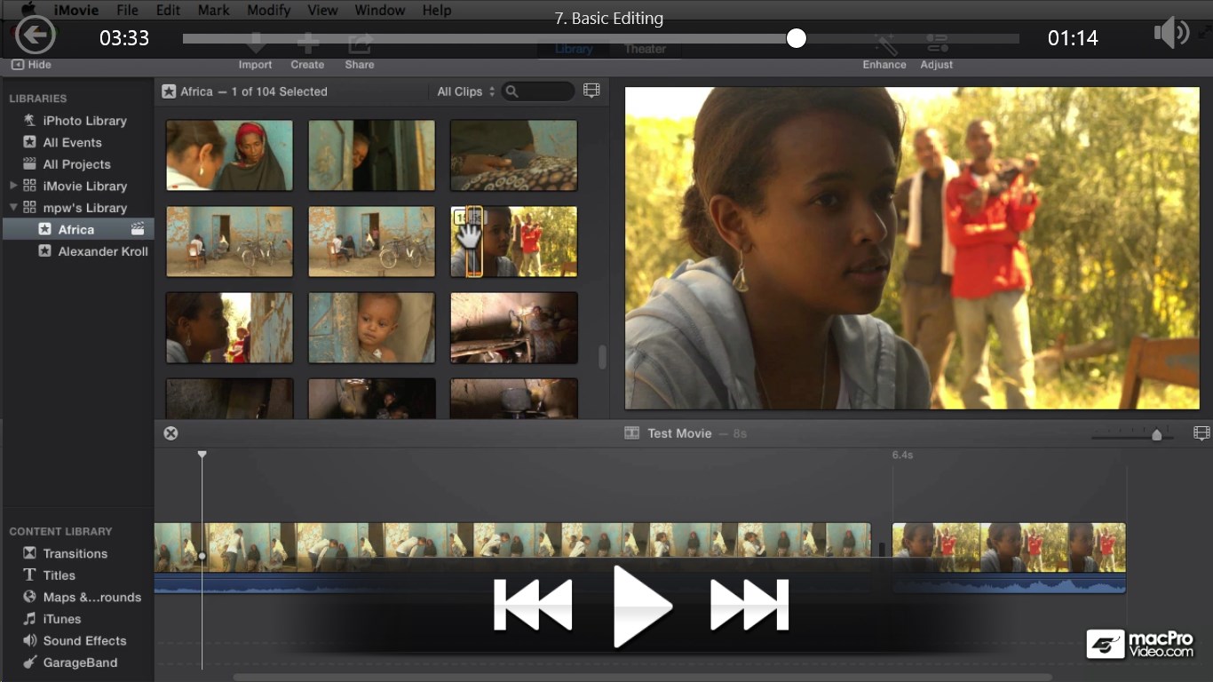Viewport: 1213px width, 682px height.
Task: Open the Modify menu
Action: click(268, 11)
